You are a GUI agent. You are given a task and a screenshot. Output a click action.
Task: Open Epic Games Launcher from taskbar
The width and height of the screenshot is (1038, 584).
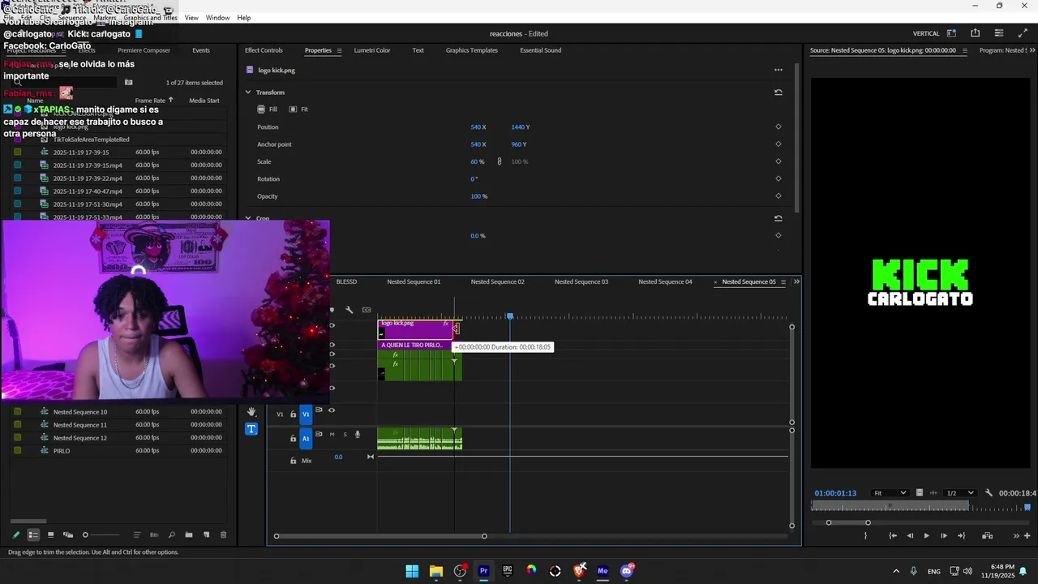(508, 571)
